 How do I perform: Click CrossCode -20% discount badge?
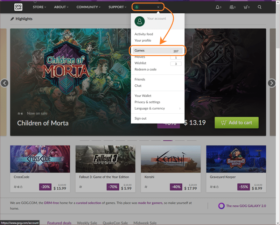45,187
